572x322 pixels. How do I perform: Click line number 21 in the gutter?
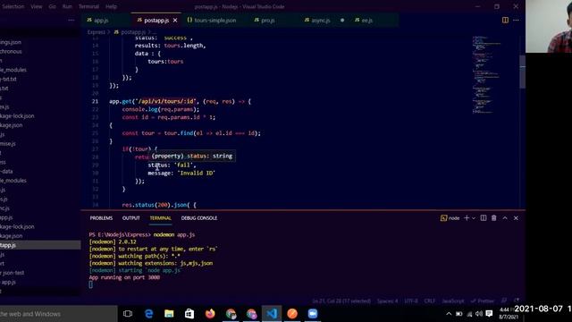coord(95,101)
